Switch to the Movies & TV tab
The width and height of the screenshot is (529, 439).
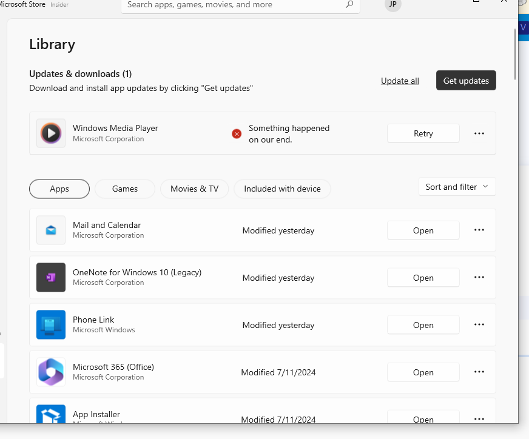click(194, 189)
